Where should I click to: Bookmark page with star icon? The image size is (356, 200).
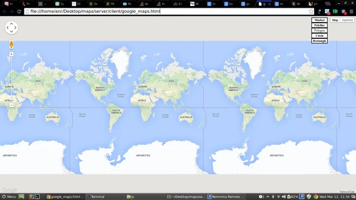coord(311,11)
